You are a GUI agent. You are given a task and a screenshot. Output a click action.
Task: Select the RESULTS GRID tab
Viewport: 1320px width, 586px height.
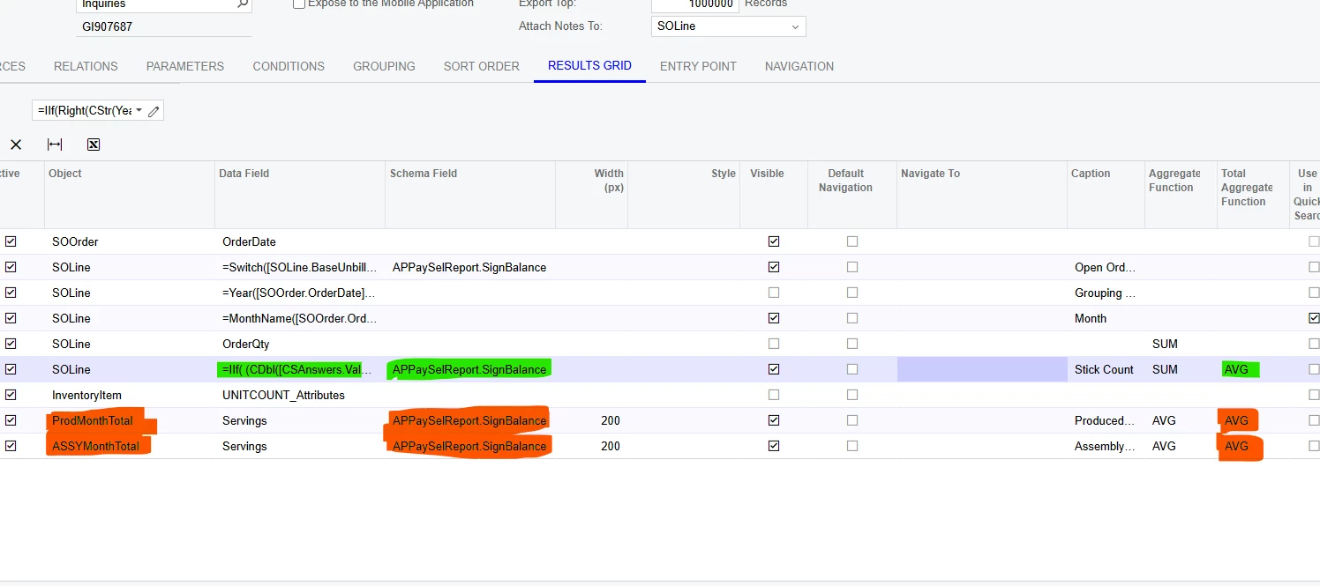589,66
